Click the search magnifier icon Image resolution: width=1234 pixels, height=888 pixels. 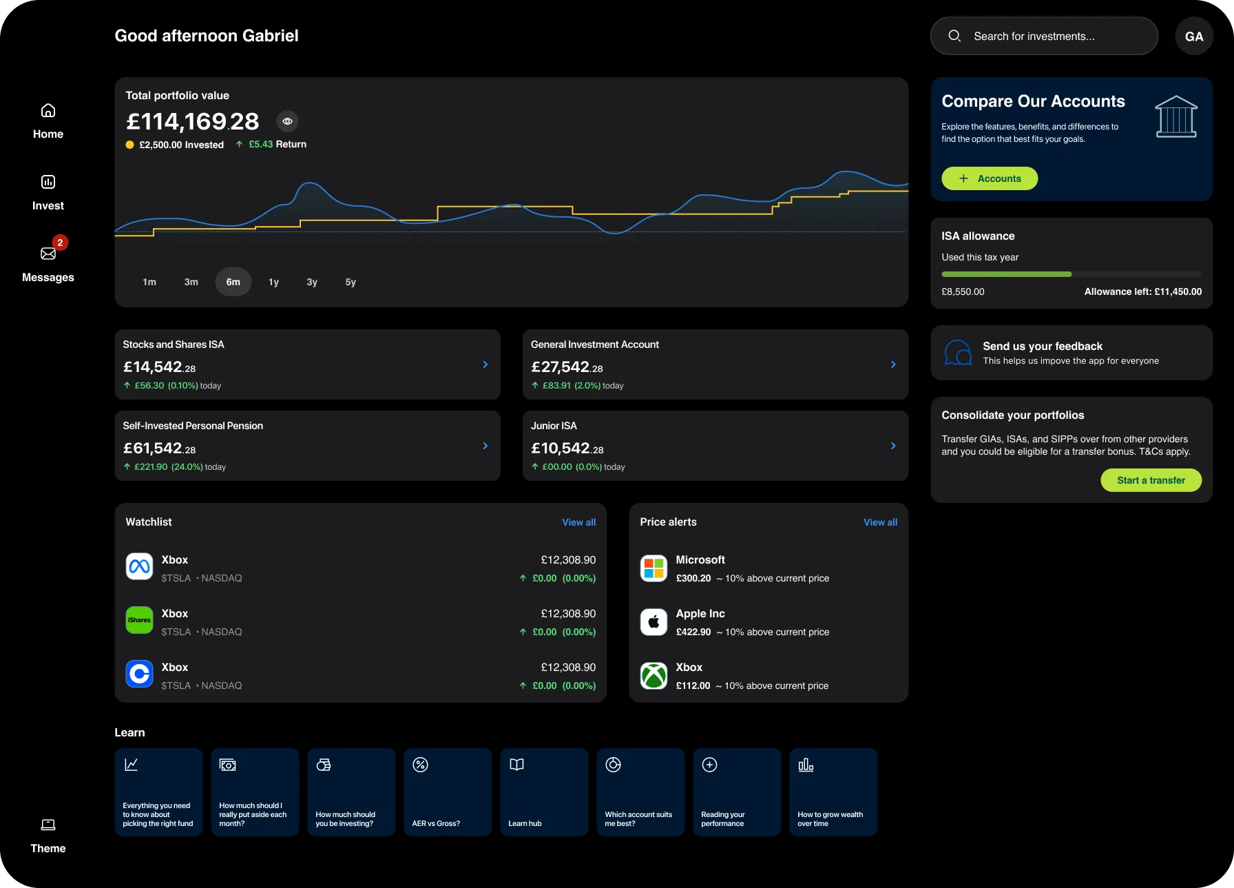click(x=954, y=36)
